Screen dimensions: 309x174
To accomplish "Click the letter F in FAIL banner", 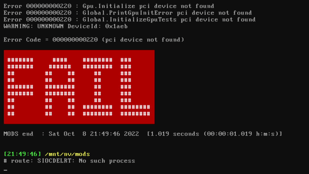I will click(x=21, y=87).
